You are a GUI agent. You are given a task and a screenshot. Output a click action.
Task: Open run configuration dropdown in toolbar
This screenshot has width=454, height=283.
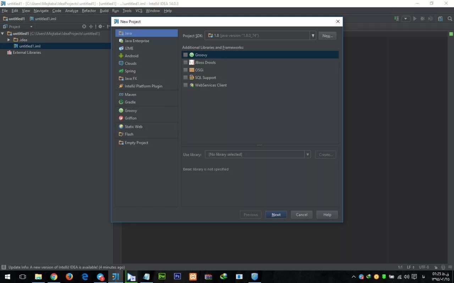pyautogui.click(x=406, y=19)
